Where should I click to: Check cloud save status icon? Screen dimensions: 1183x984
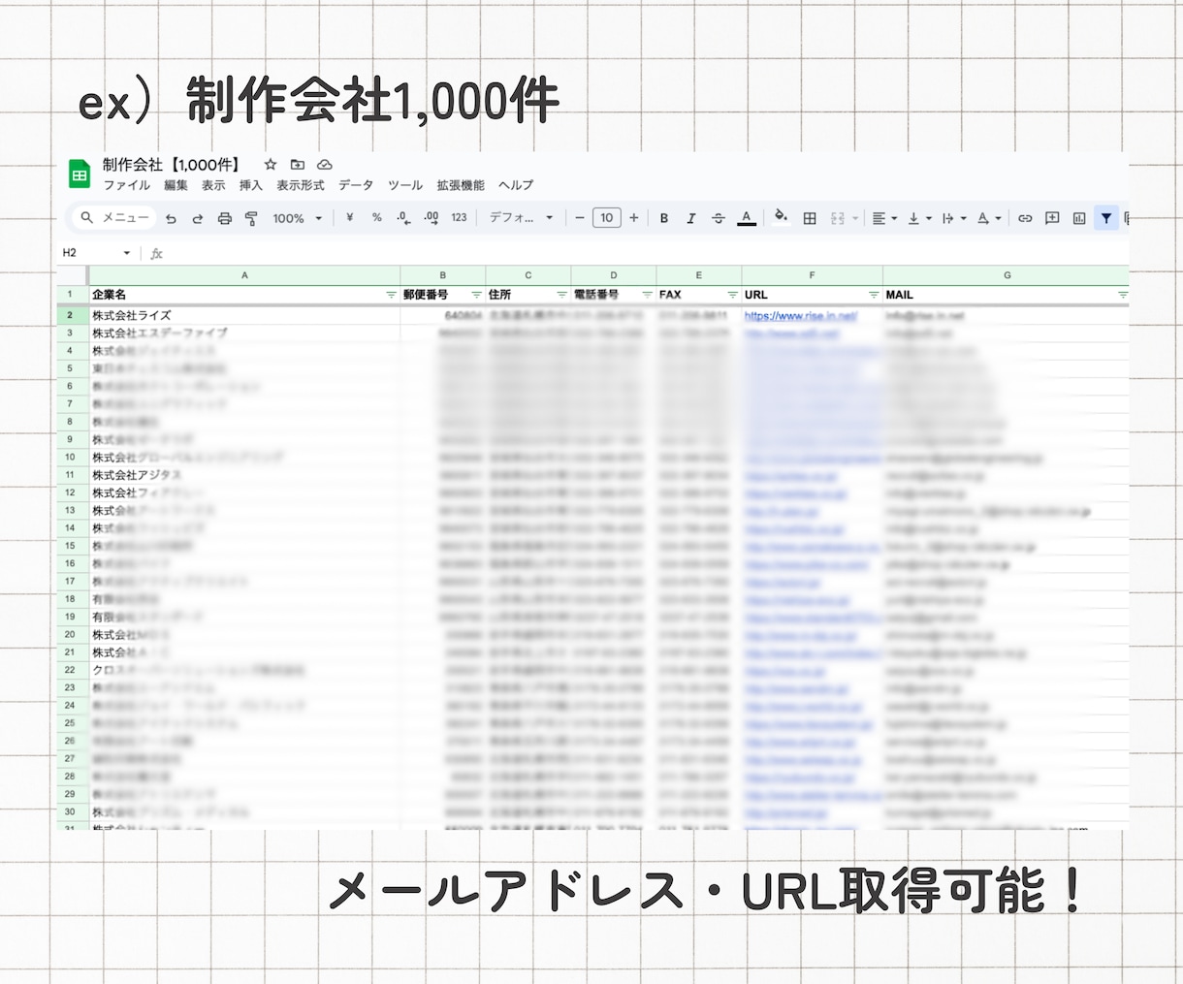pos(325,165)
